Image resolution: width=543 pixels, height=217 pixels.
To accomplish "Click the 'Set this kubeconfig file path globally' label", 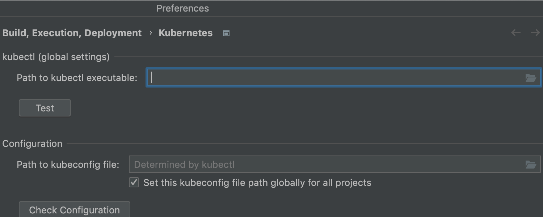I will (x=257, y=183).
